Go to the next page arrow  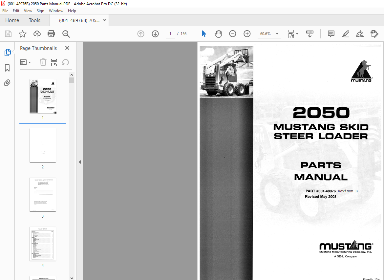[x=155, y=34]
